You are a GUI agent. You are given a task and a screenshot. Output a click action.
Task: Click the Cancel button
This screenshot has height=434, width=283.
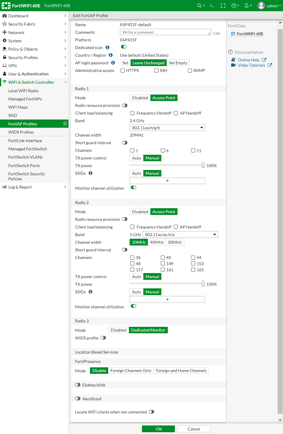pyautogui.click(x=194, y=429)
